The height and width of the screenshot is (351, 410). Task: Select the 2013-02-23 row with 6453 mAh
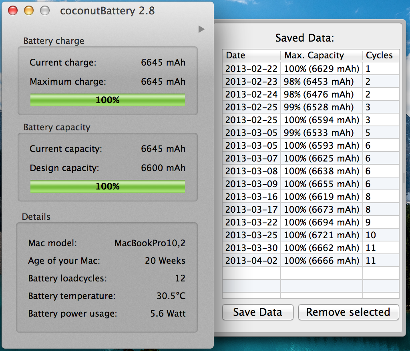tap(311, 82)
